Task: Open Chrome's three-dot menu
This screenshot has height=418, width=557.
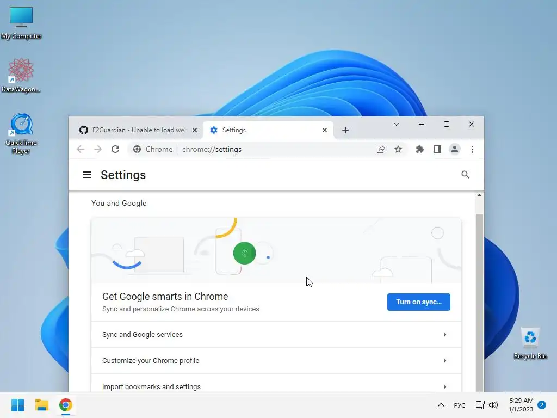Action: (x=473, y=149)
